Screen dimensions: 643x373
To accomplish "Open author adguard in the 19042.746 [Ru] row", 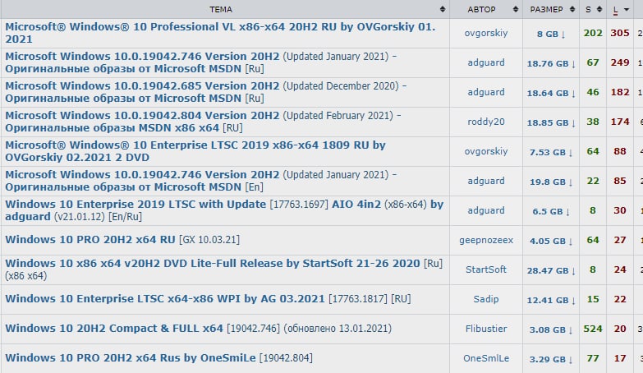I will click(486, 62).
